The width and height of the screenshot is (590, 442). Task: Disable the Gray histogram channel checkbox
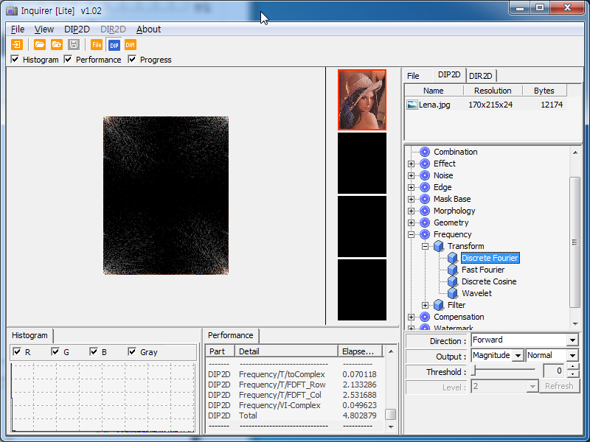[x=132, y=352]
